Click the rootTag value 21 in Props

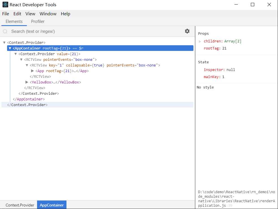pyautogui.click(x=224, y=48)
